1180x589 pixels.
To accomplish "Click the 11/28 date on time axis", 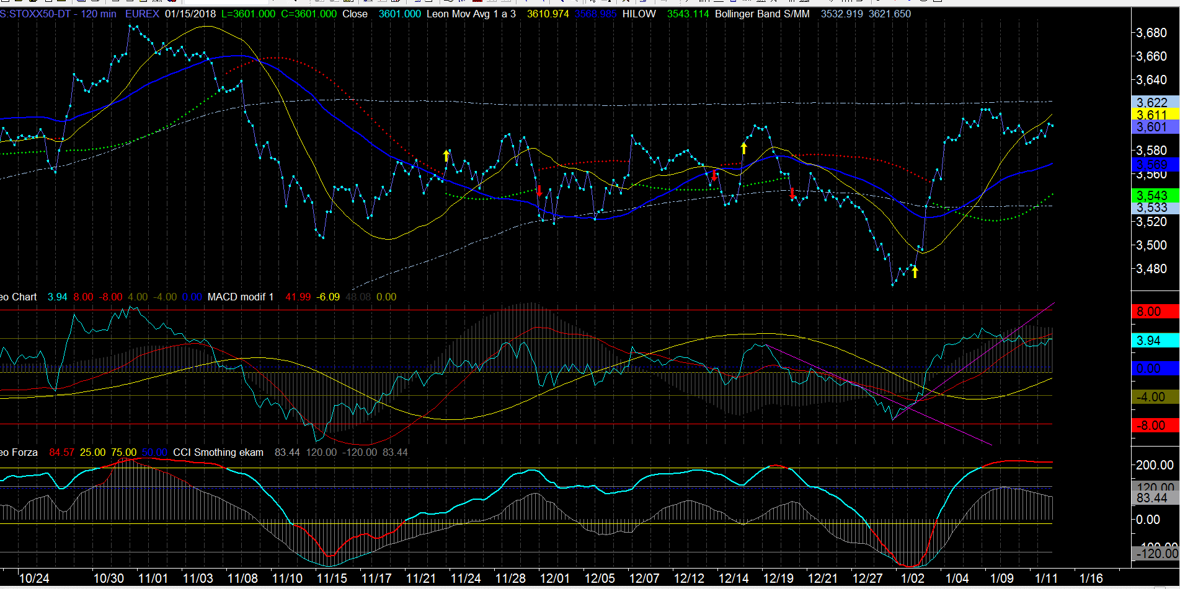I will click(510, 578).
